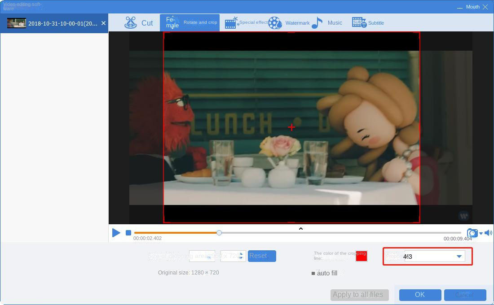Collapse panel with the up chevron

pos(300,228)
